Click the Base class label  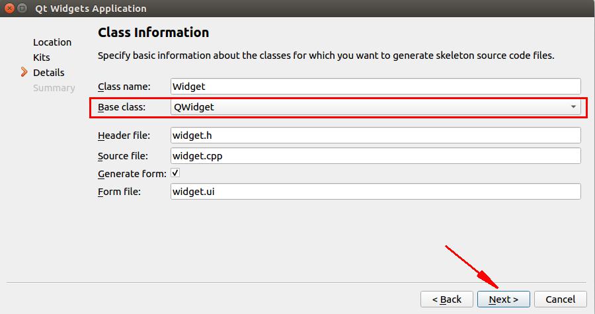(x=122, y=107)
